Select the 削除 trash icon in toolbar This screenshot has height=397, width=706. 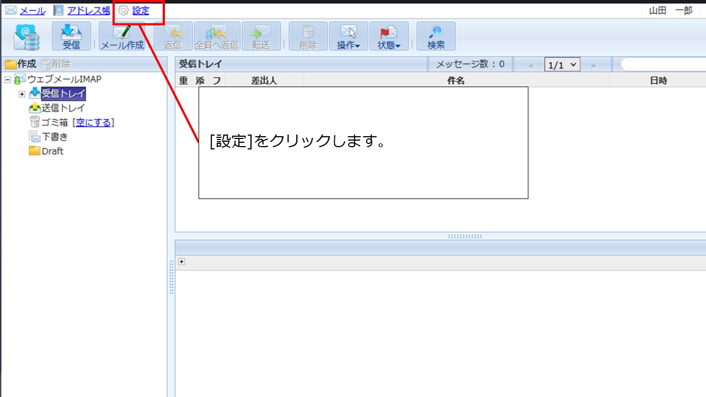coord(307,36)
